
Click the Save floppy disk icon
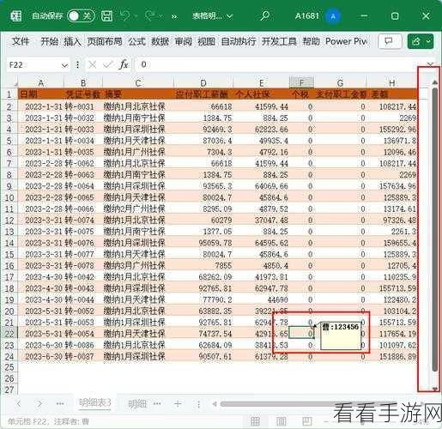tap(106, 16)
